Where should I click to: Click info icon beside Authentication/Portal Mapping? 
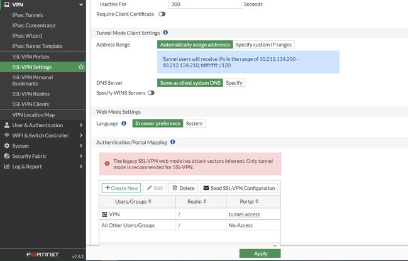pos(173,142)
